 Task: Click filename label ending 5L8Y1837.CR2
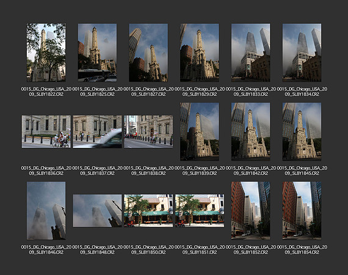tap(97, 170)
